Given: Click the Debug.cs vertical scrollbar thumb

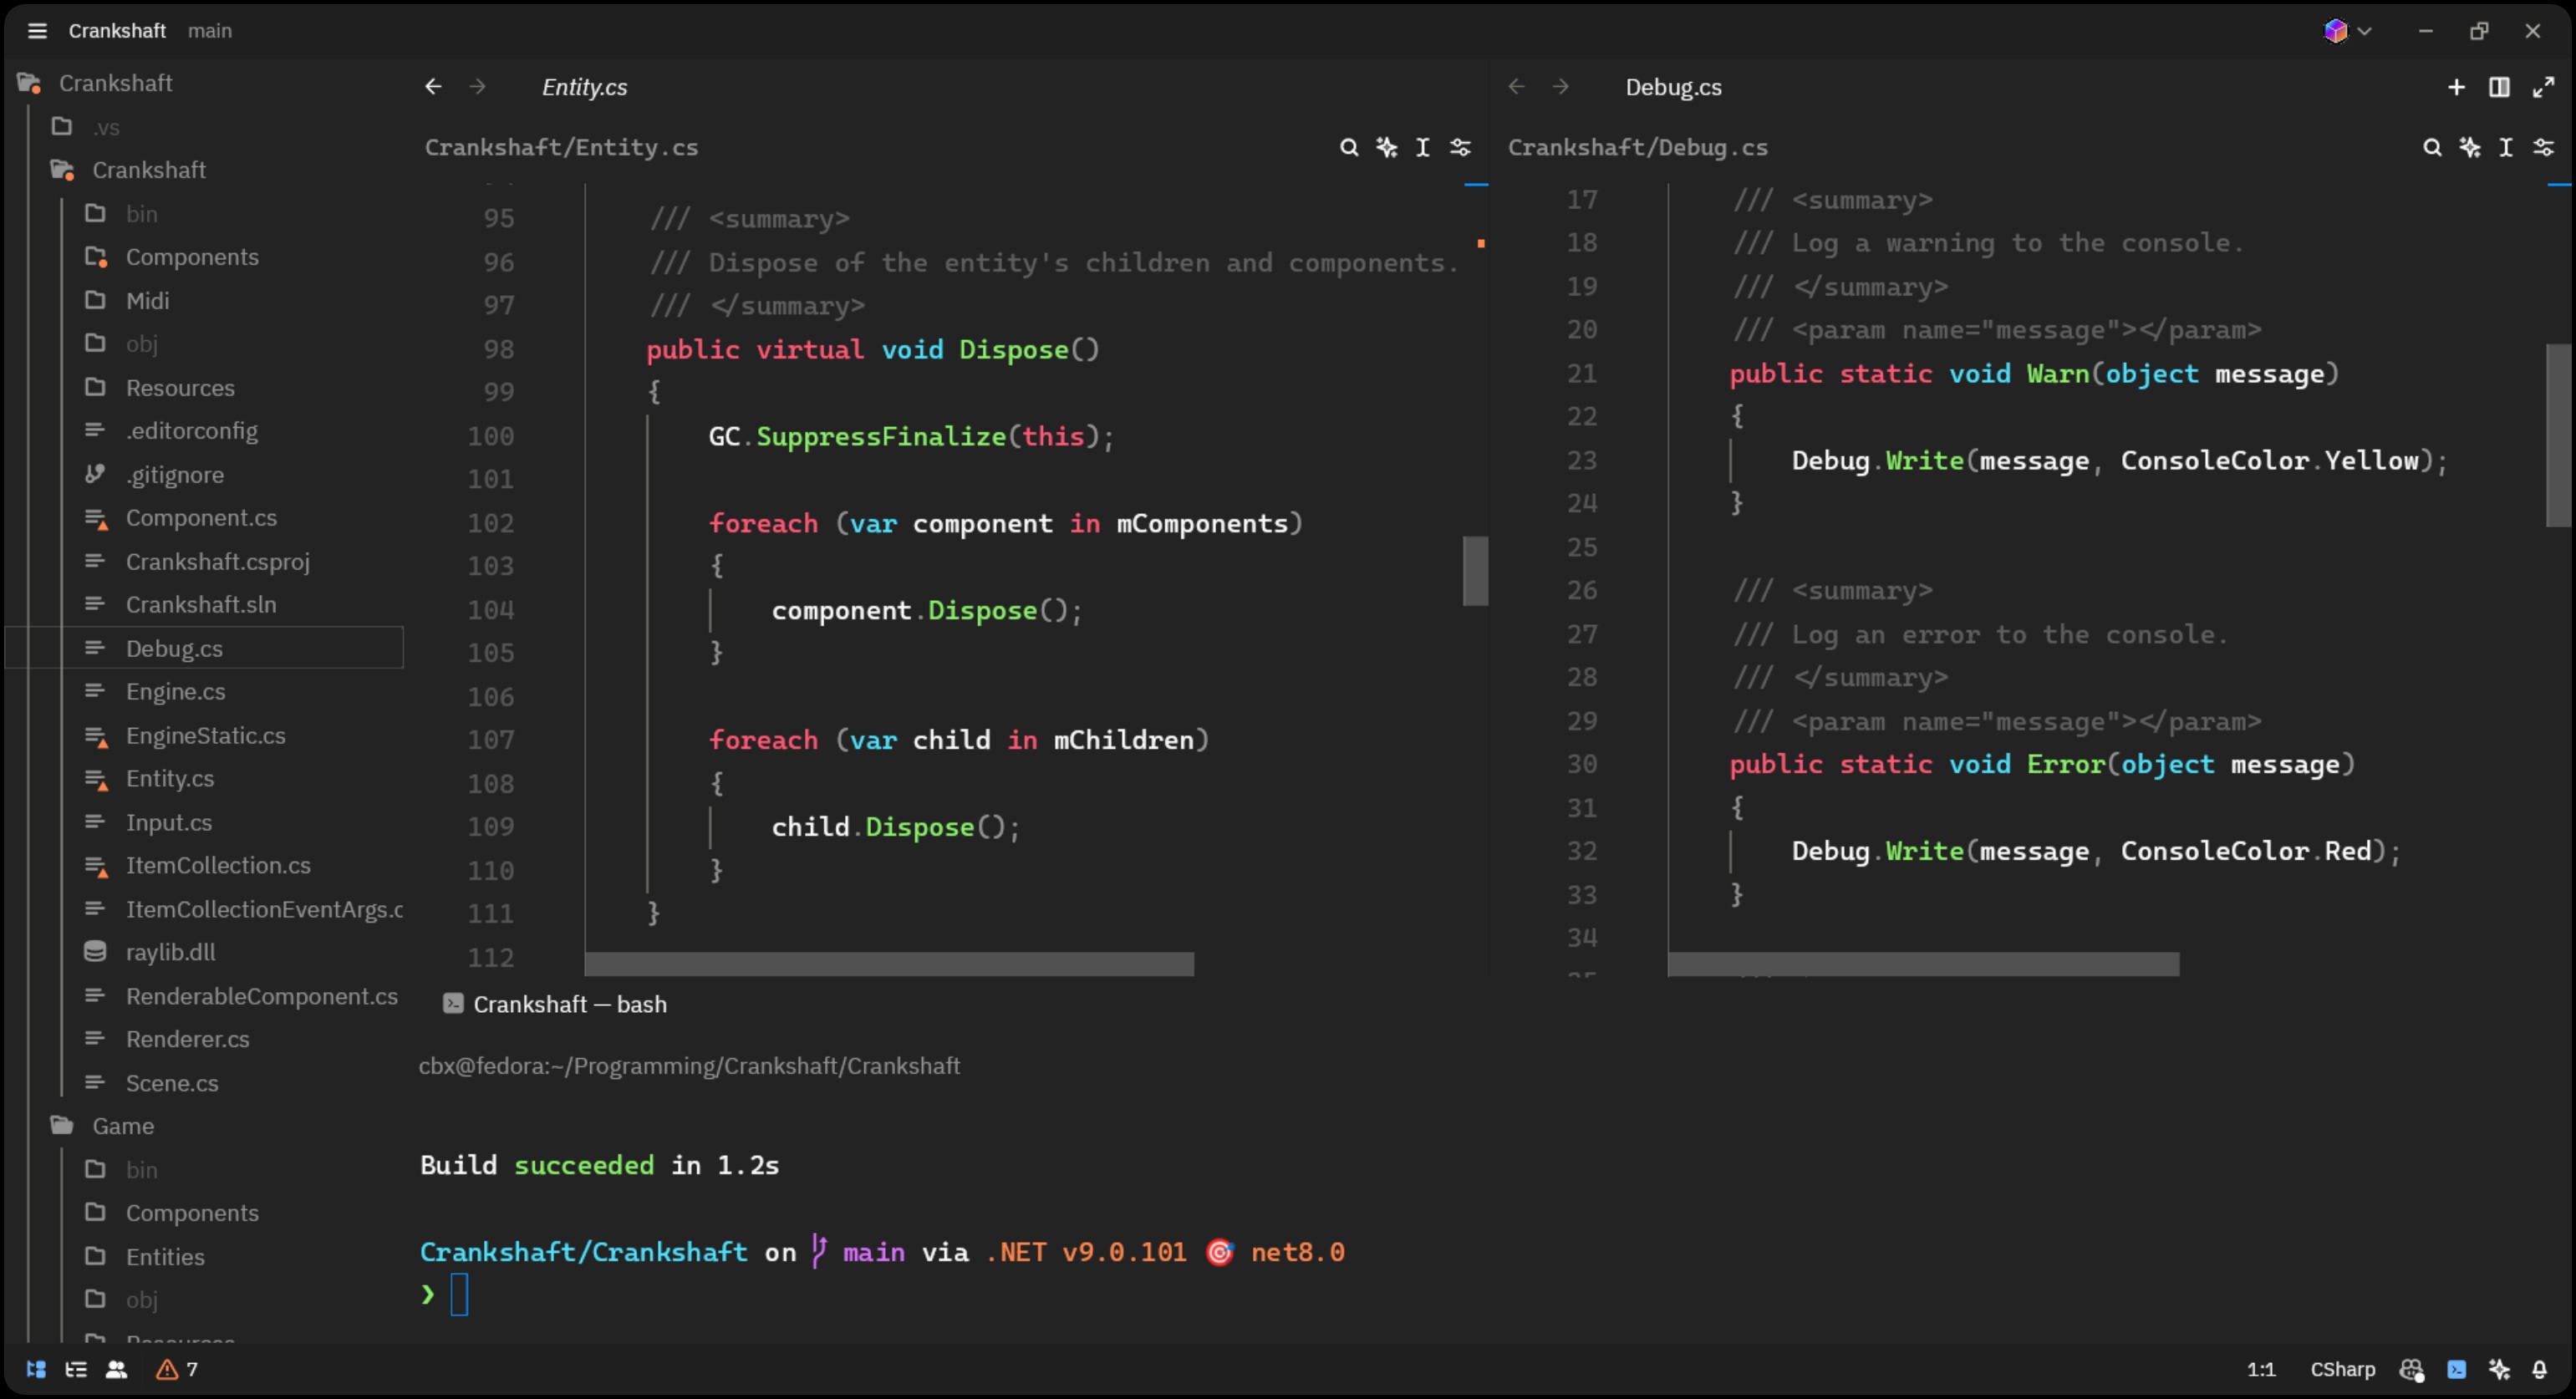Looking at the screenshot, I should tap(2558, 435).
